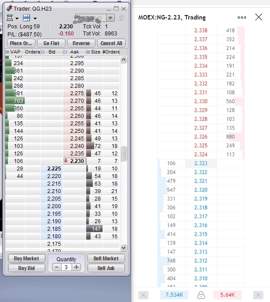Decrease quantity with minus button
The width and height of the screenshot is (270, 302).
(x=57, y=267)
